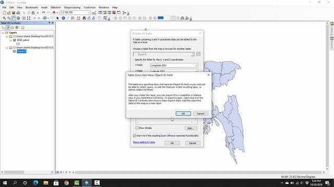Open the Bookmarks menu

click(x=32, y=7)
